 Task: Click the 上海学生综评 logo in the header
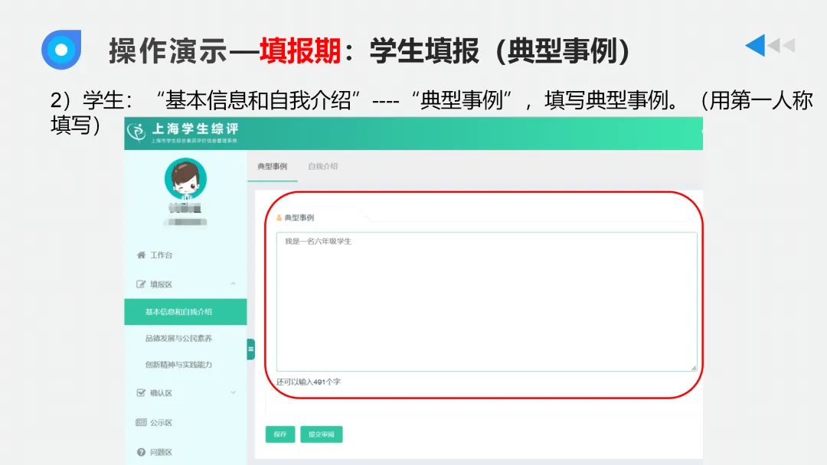click(184, 132)
